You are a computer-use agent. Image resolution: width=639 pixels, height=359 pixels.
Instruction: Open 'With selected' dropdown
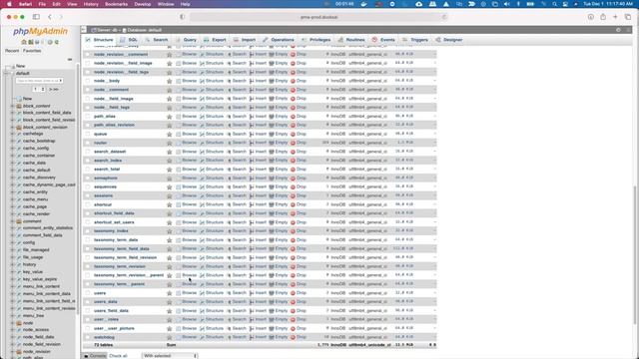(x=170, y=356)
